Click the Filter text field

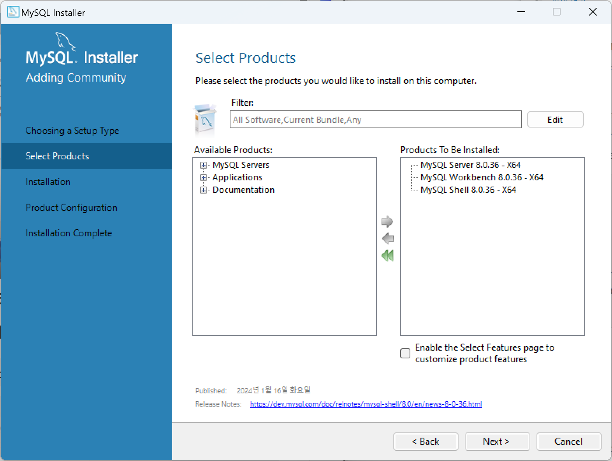pyautogui.click(x=375, y=119)
